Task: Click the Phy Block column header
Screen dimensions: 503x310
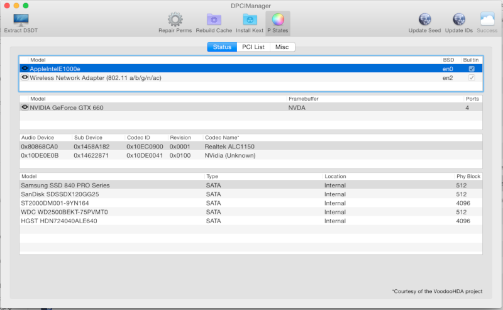Action: (468, 177)
